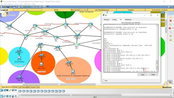Screen dimensions: 174x98
Task: Click Set Tiled Background button
Action: point(102,10)
